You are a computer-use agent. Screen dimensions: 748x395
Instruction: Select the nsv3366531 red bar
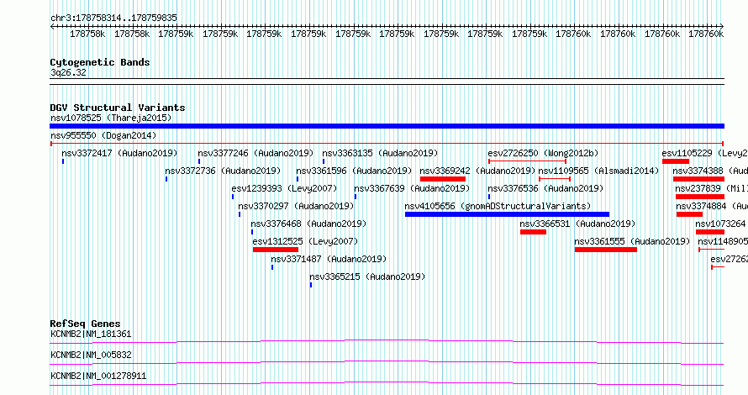[533, 232]
